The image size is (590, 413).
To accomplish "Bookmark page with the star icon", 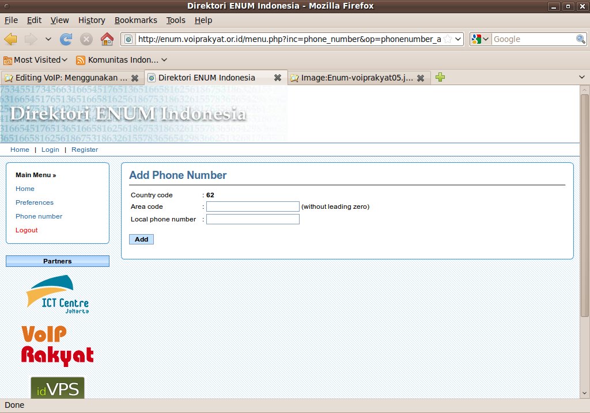I will pyautogui.click(x=447, y=39).
